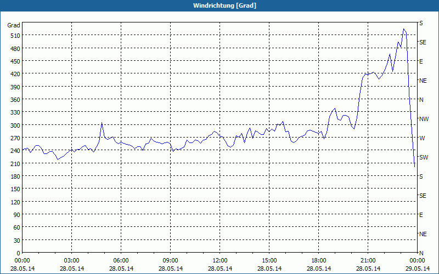Select the SE compass label level with 120
The width and height of the screenshot is (439, 274).
423,196
